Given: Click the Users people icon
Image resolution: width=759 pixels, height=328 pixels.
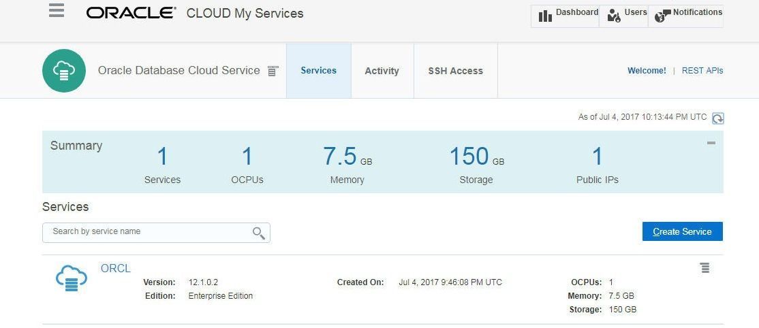Looking at the screenshot, I should coord(614,16).
